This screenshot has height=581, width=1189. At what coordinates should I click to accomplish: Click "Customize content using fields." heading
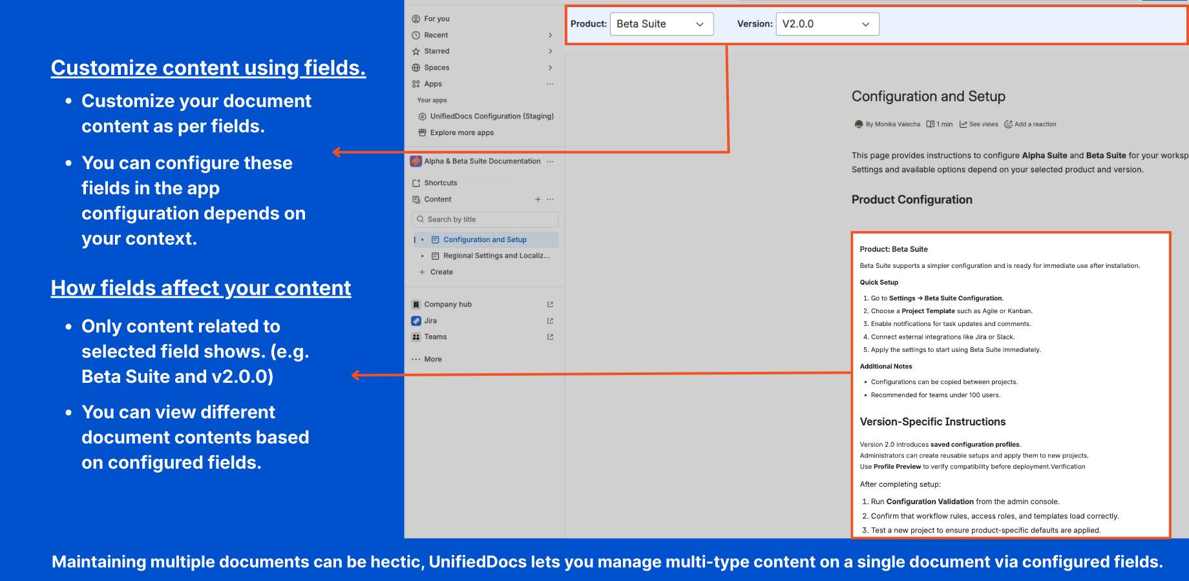click(208, 68)
